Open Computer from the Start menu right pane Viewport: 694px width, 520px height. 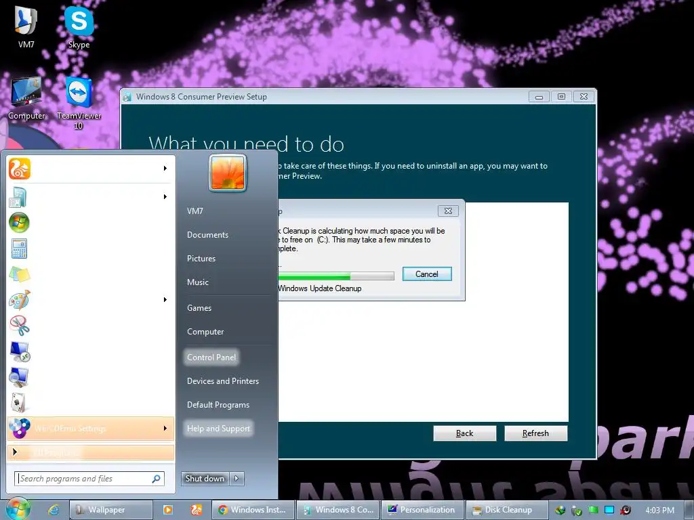pos(205,332)
